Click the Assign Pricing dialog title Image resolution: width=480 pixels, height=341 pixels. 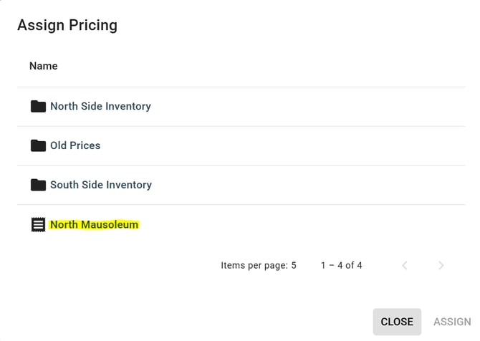(67, 26)
